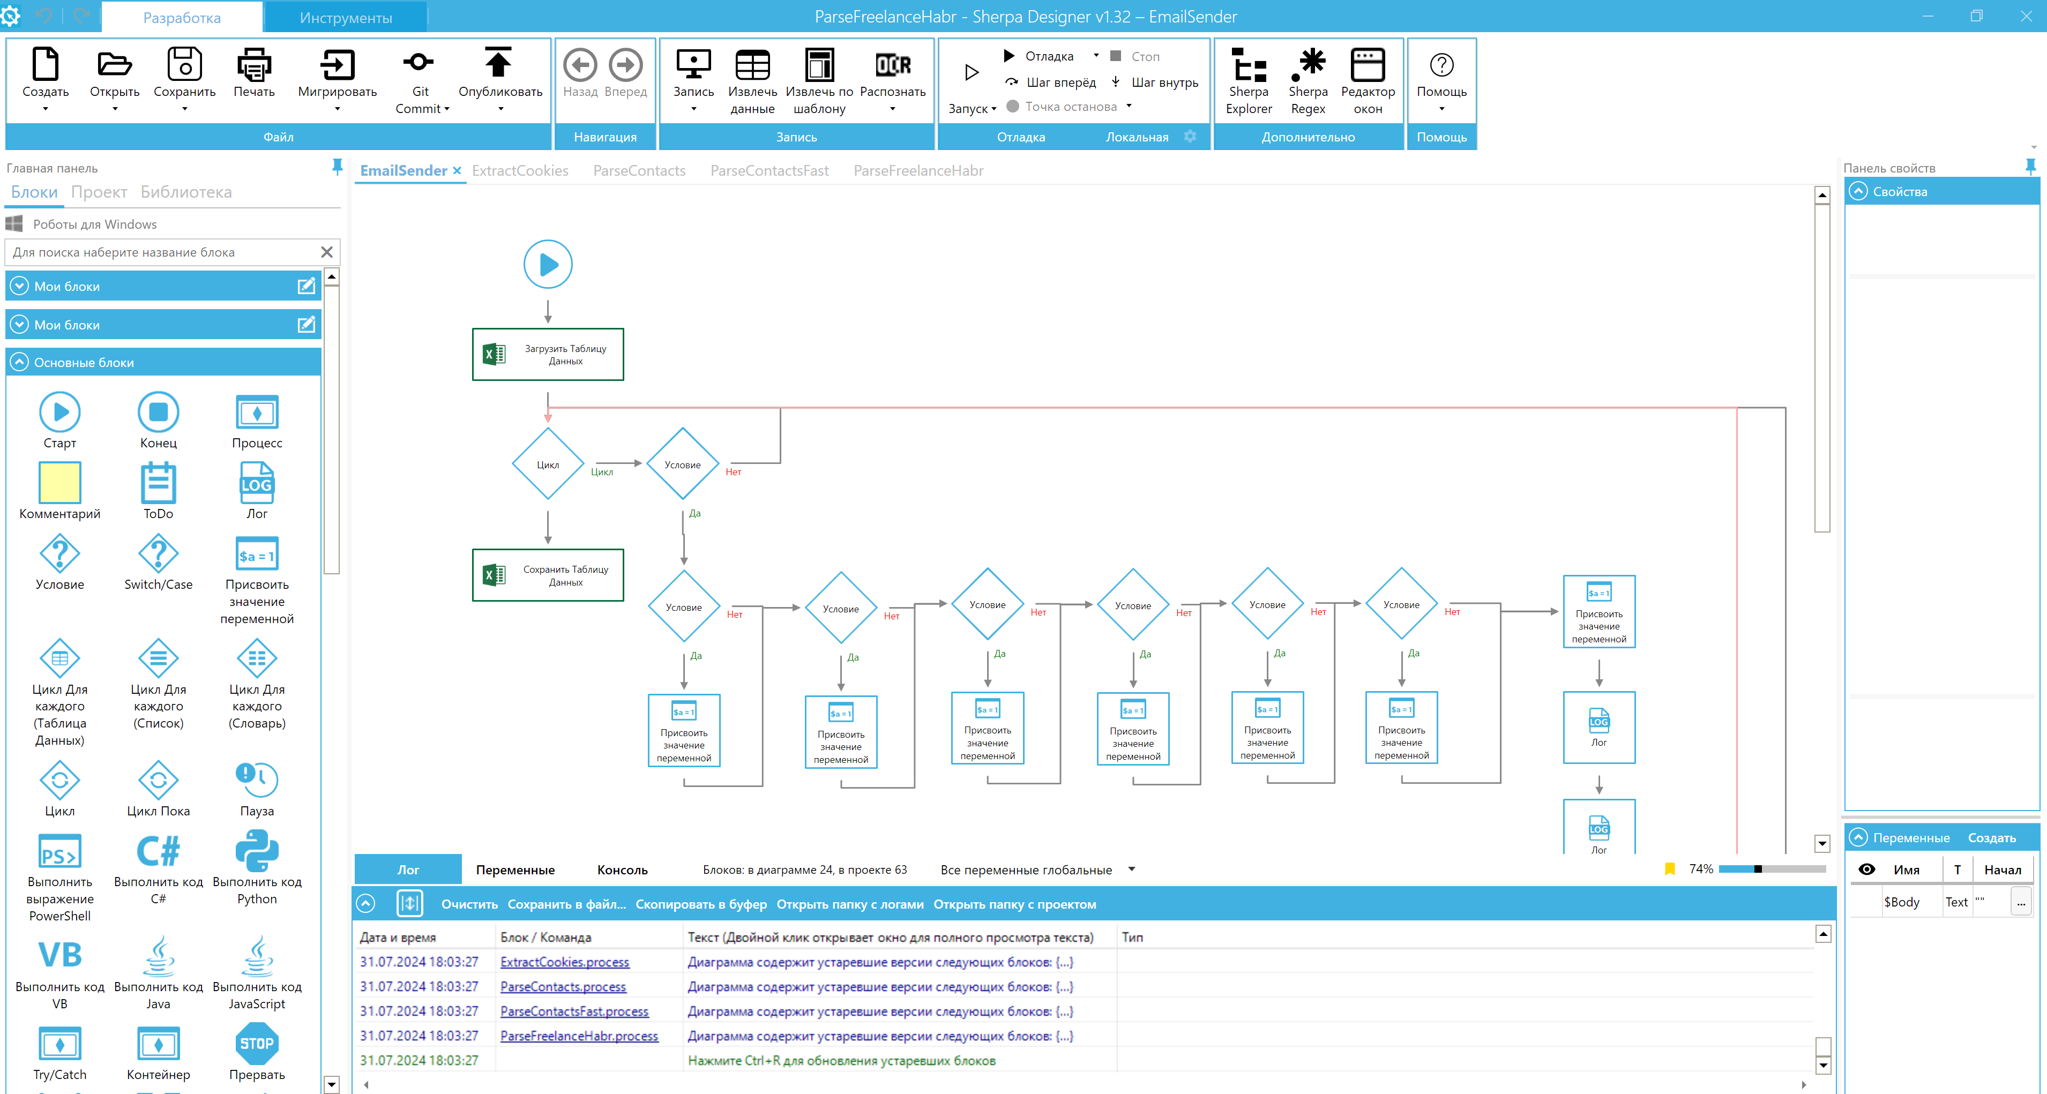The height and width of the screenshot is (1094, 2047).
Task: Click the Создать (Create) file icon
Action: point(46,65)
